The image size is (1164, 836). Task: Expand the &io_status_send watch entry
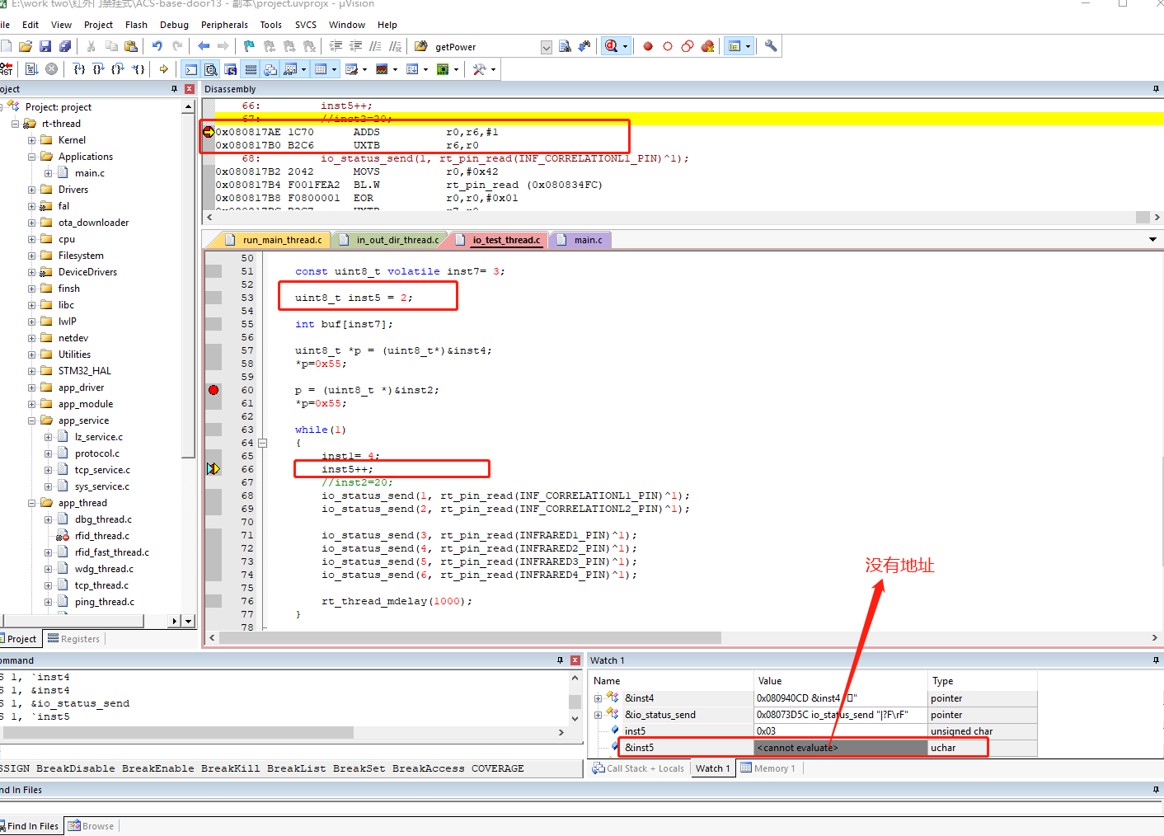pyautogui.click(x=598, y=715)
